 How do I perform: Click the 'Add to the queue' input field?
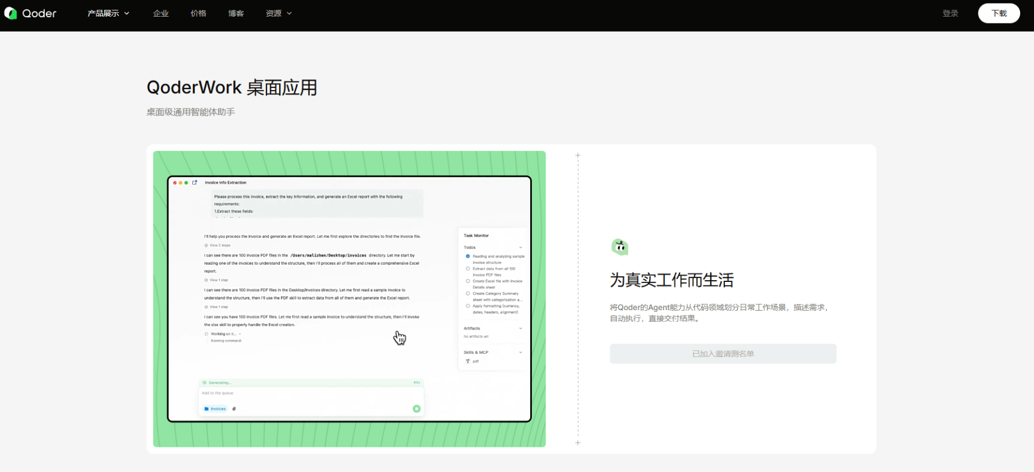tap(311, 393)
